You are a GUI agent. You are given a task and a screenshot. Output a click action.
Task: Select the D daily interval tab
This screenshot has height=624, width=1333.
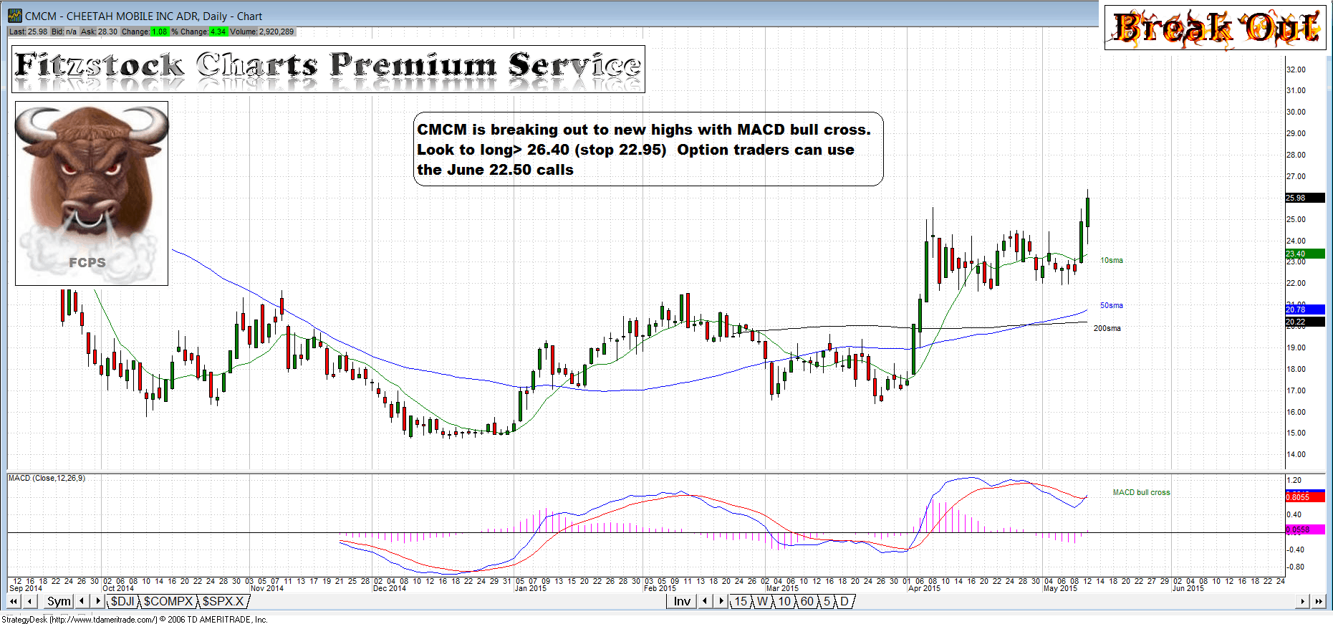coord(844,602)
